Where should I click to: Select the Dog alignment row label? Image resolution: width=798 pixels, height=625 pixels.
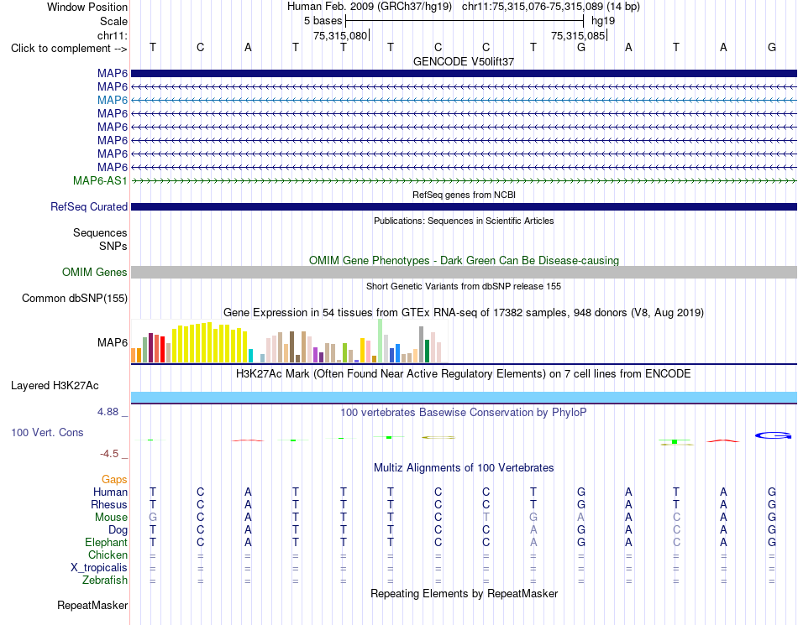click(x=118, y=530)
